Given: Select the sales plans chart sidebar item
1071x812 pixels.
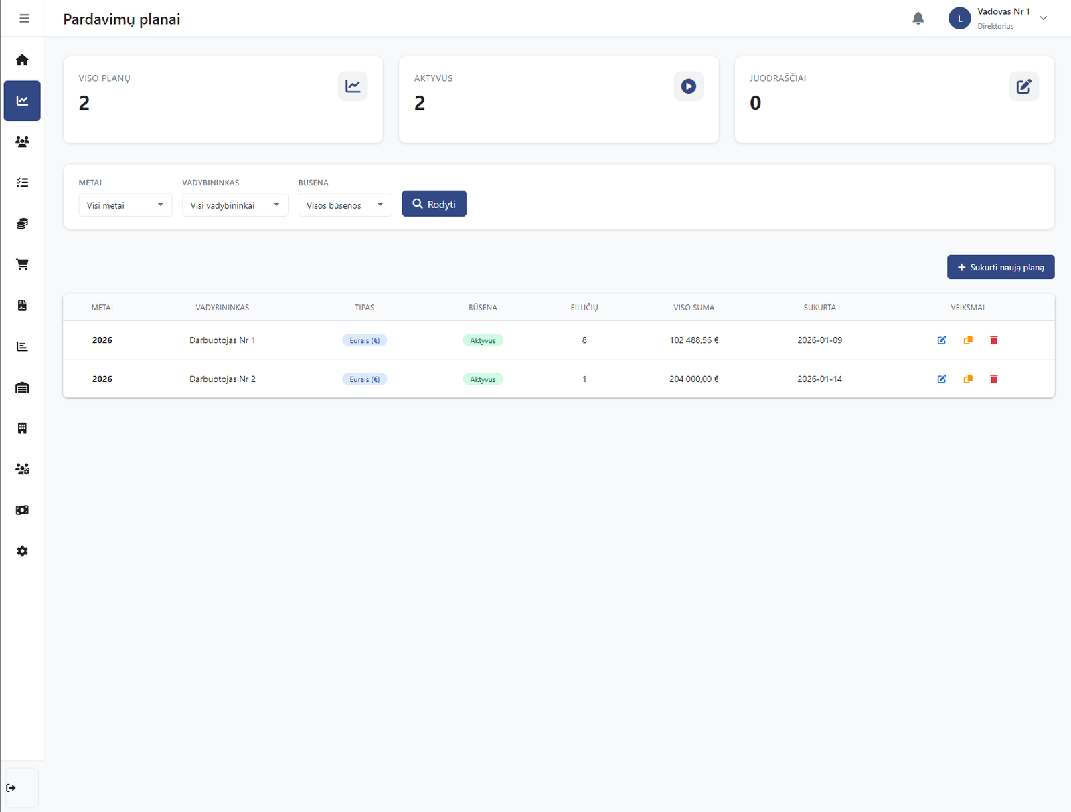Looking at the screenshot, I should (x=22, y=101).
